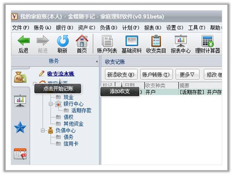Click the 收支记账 panel title

tap(115, 62)
